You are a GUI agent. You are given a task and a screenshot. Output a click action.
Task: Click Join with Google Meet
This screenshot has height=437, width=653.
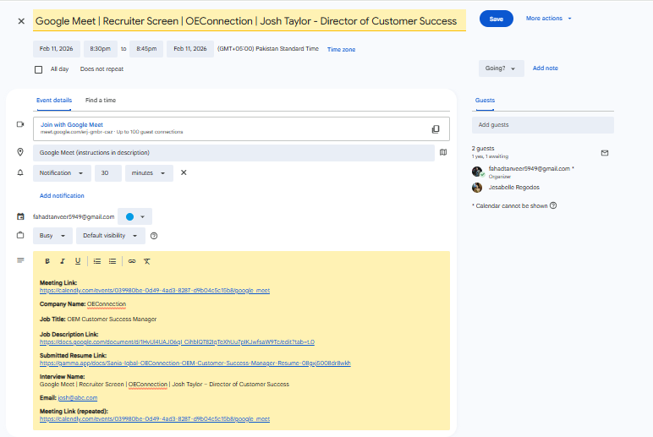(x=72, y=124)
